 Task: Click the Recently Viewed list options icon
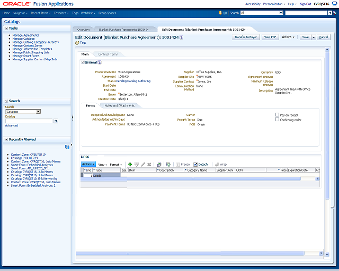coord(67,147)
